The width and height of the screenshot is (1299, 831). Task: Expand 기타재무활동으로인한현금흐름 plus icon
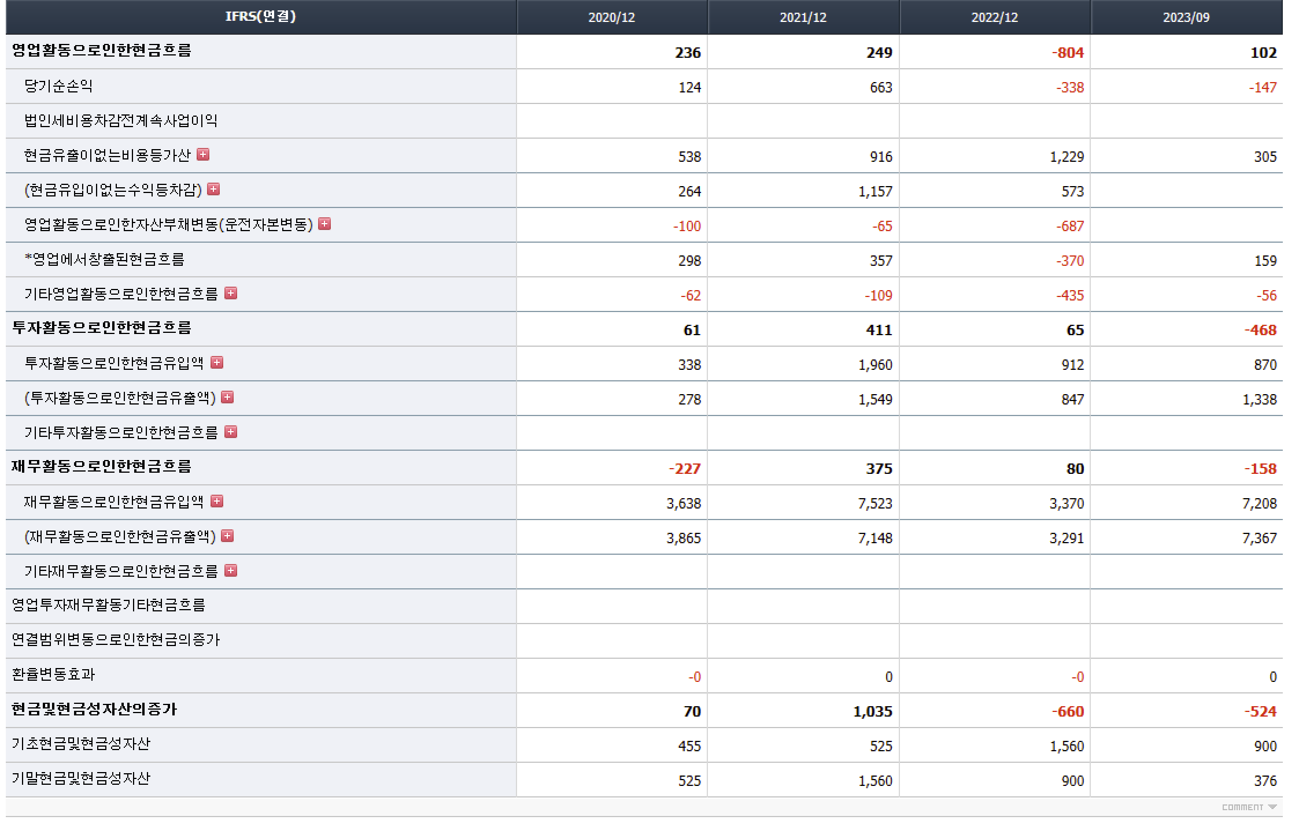point(231,570)
